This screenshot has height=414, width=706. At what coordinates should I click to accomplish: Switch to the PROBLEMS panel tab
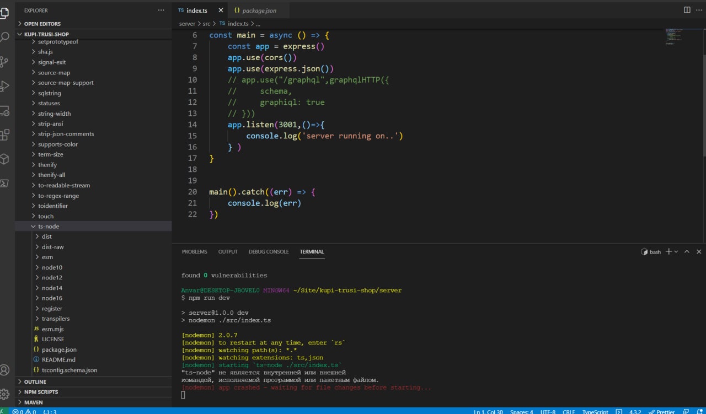point(194,252)
